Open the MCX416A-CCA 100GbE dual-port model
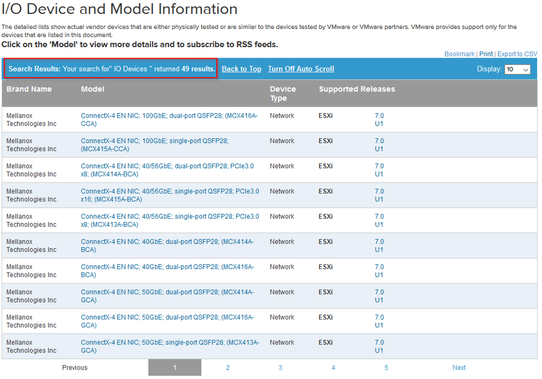Screen dimensions: 542x379 (x=169, y=120)
